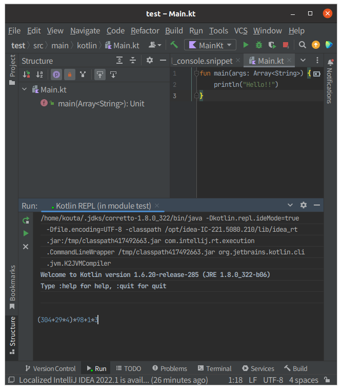Open the Navigate menu
Image resolution: width=342 pixels, height=390 pixels.
pos(85,31)
